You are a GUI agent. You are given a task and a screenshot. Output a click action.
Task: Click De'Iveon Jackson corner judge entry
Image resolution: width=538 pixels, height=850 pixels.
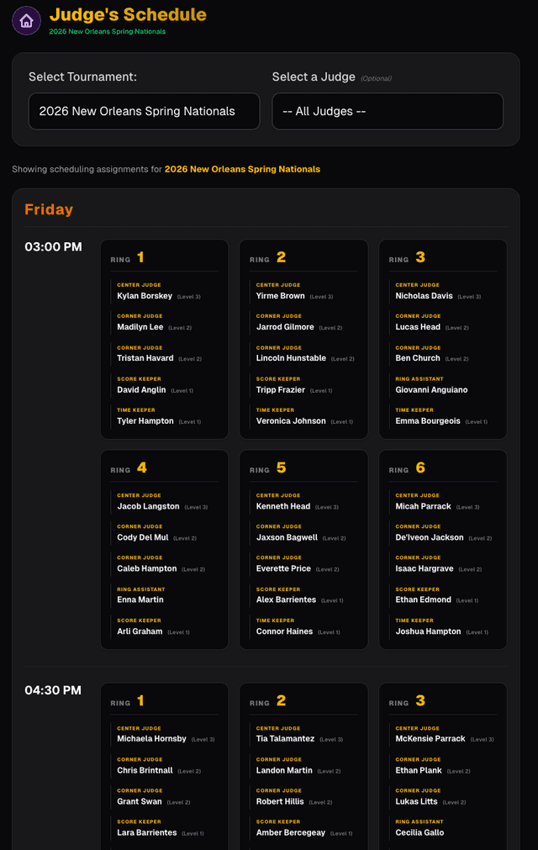(x=430, y=537)
